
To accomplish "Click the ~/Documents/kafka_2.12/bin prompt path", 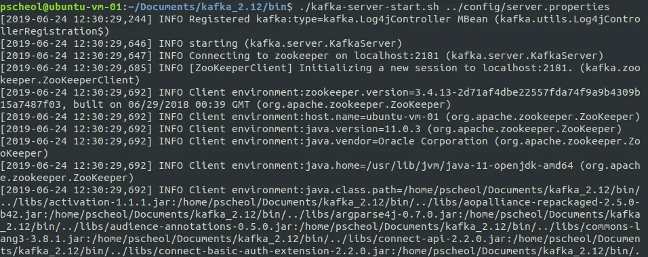I will pos(207,7).
